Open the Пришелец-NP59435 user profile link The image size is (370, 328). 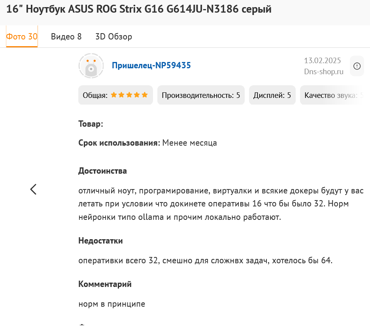pos(151,66)
